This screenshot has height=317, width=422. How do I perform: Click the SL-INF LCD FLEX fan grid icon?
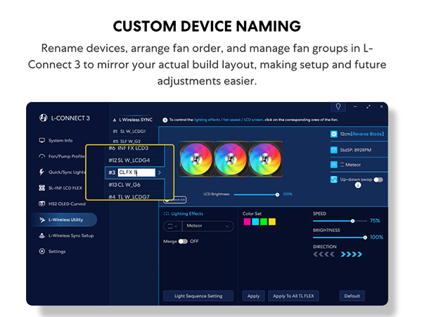(41, 188)
